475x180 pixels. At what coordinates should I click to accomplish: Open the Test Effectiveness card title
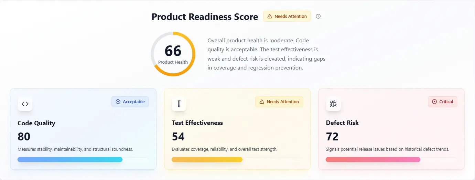(x=197, y=123)
